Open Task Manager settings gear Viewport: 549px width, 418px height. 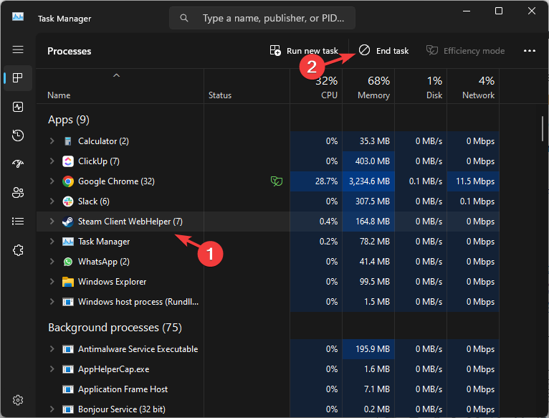pos(18,399)
